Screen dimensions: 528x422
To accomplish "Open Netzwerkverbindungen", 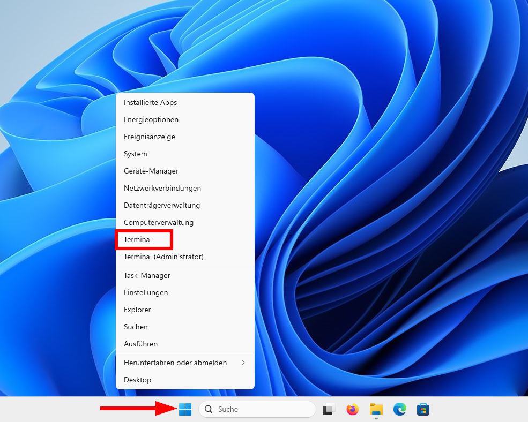I will pos(162,188).
